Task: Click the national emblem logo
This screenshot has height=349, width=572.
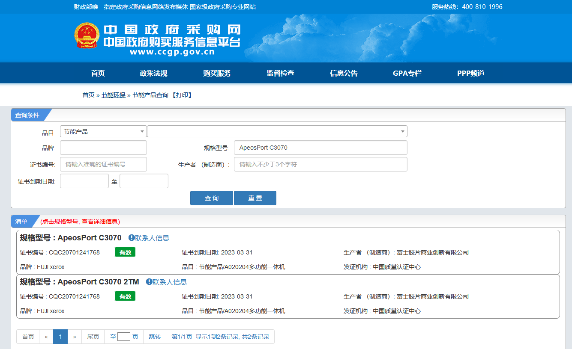Action: pos(87,36)
